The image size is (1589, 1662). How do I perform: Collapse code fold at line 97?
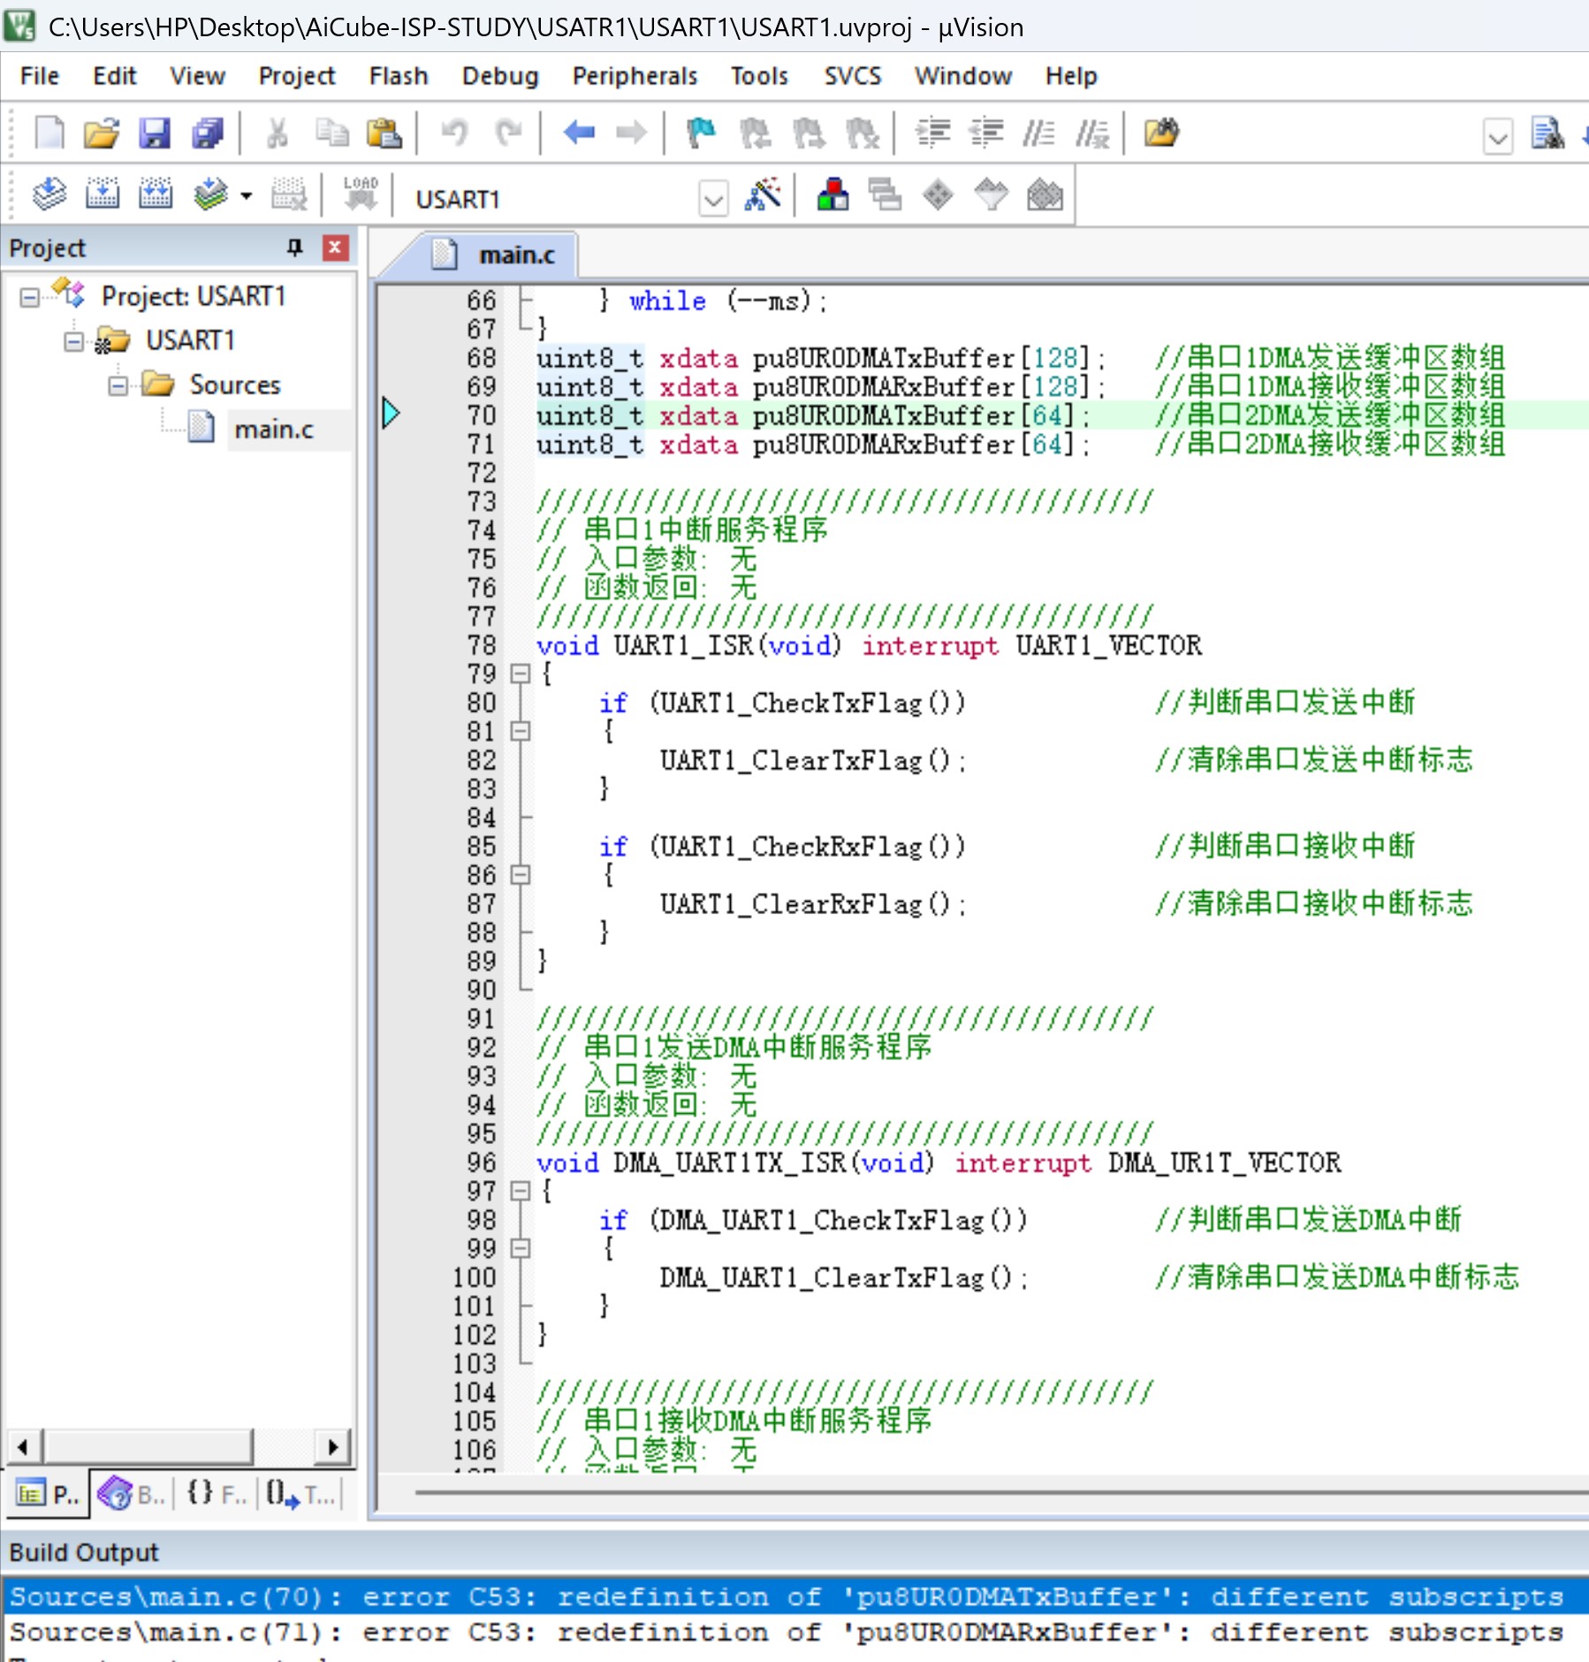point(521,1191)
